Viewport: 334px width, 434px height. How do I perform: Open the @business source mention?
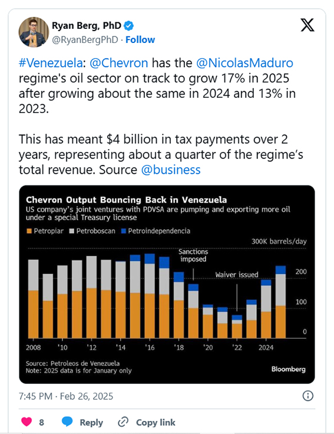click(x=171, y=170)
